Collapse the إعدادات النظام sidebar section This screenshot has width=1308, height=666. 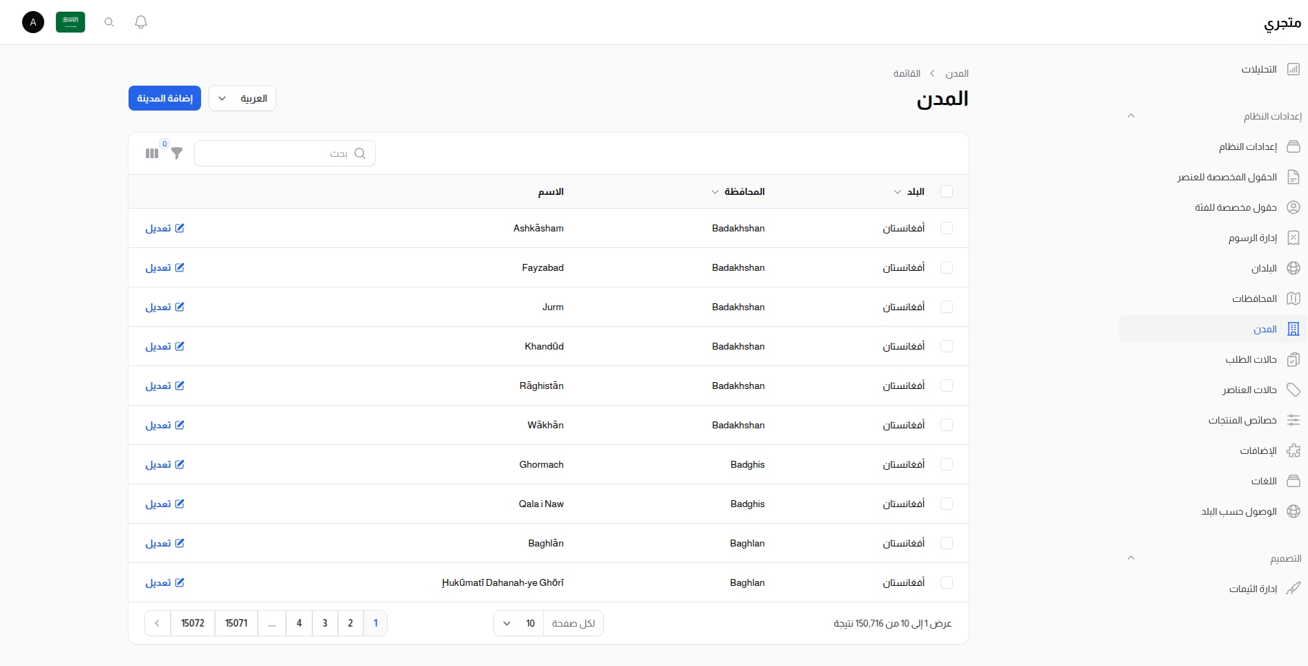click(x=1131, y=115)
